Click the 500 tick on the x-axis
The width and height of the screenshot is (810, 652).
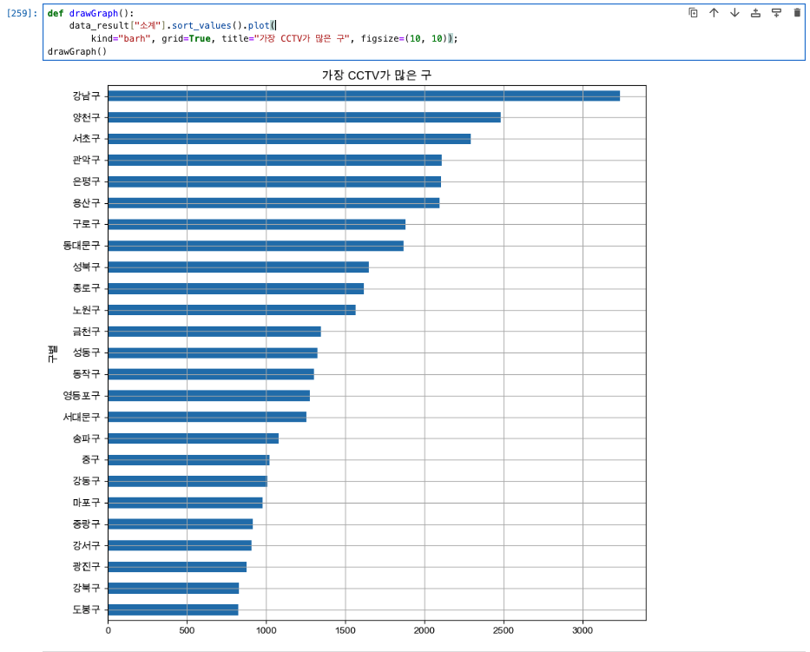[x=187, y=631]
